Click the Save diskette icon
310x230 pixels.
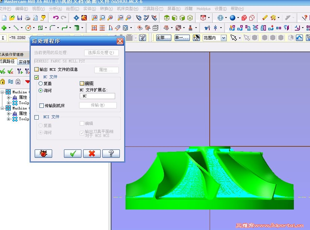tap(20, 18)
